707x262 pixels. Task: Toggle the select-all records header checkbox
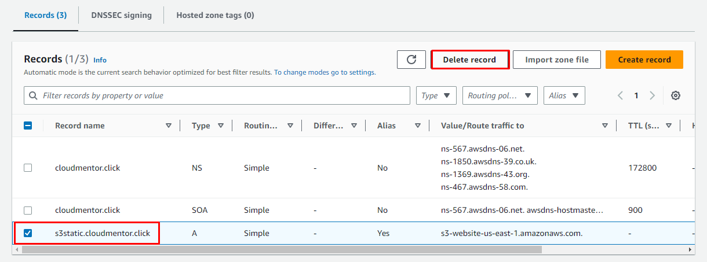pos(28,126)
